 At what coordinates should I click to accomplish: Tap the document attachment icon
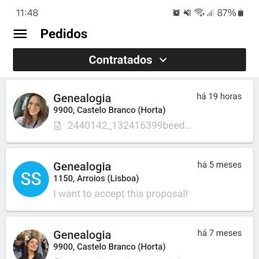58,125
